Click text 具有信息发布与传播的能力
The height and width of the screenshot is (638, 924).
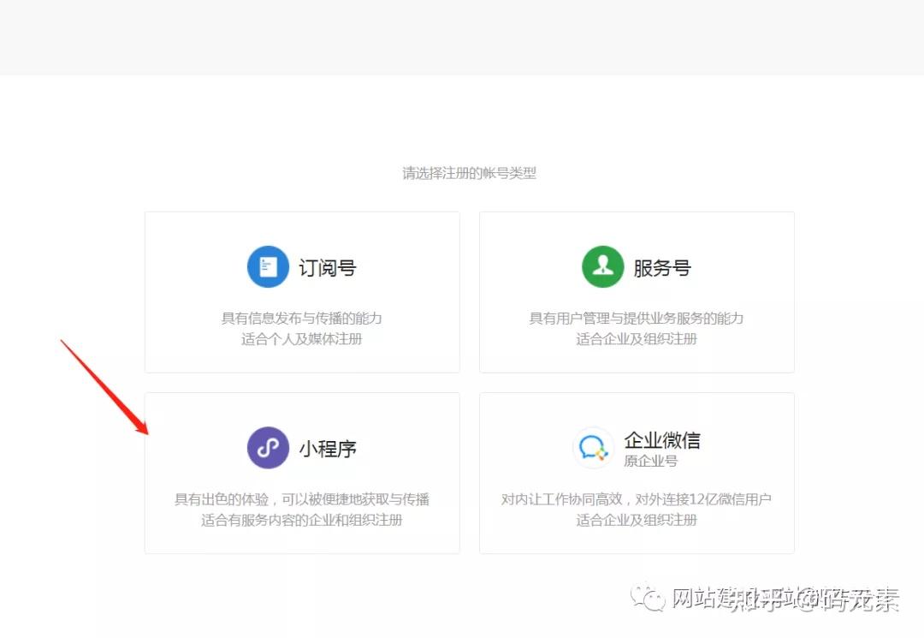pyautogui.click(x=302, y=319)
